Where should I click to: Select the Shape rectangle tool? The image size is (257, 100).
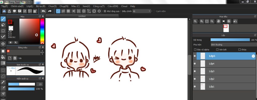3,31
